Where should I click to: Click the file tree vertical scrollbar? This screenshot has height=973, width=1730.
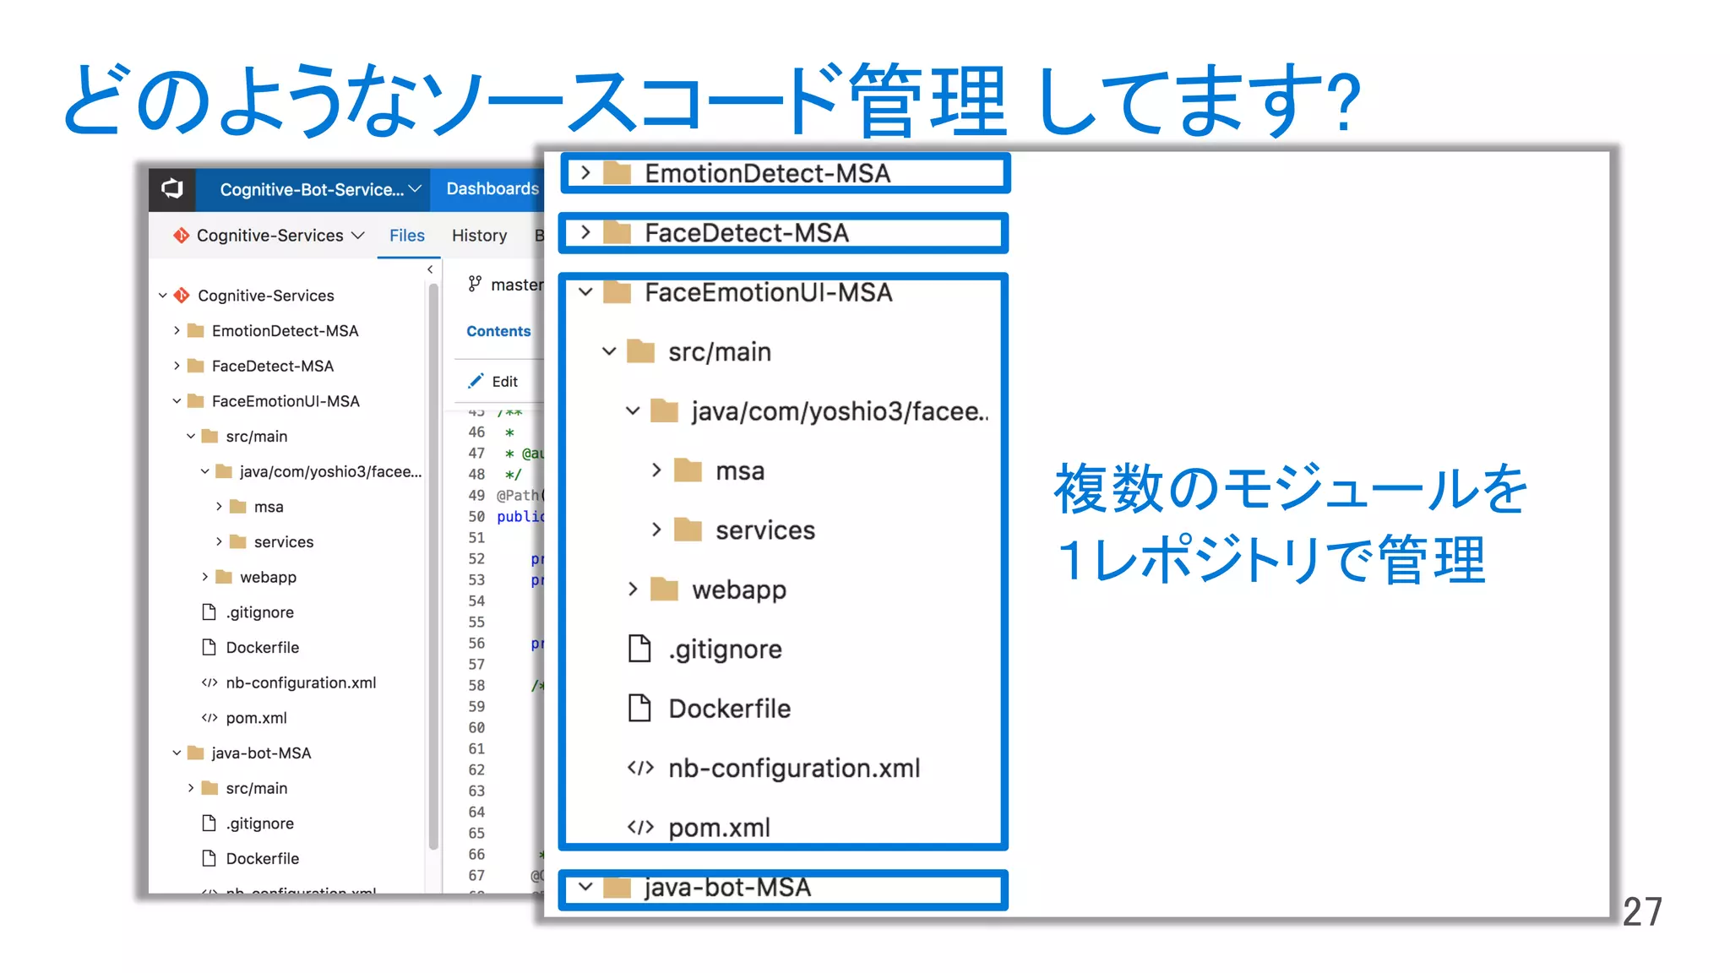click(x=433, y=566)
